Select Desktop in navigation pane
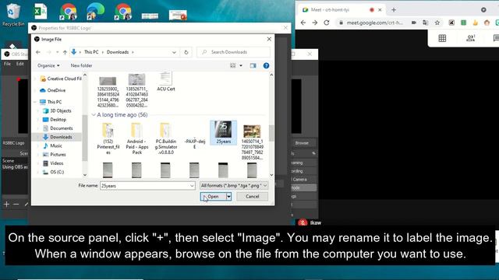This screenshot has height=280, width=499. pos(55,120)
